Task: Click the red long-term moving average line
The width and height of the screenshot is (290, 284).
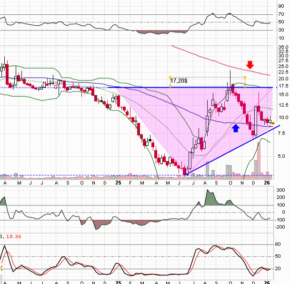Action: click(x=214, y=61)
